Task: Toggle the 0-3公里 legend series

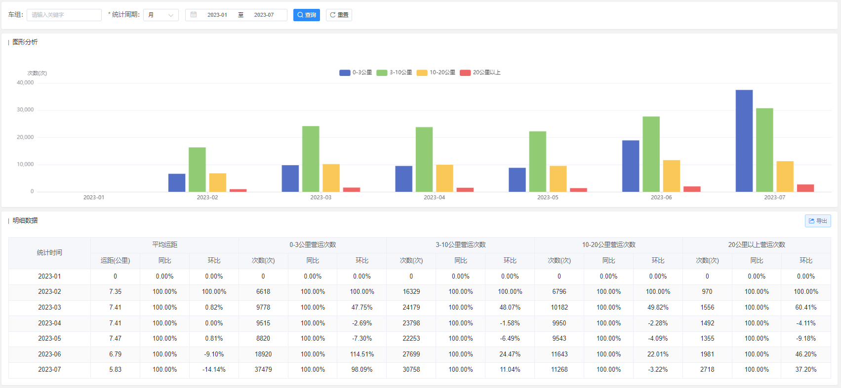Action: [356, 72]
